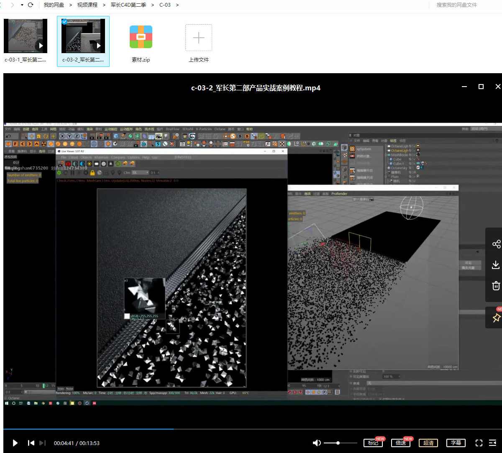
Task: Click the share icon in the right sidebar
Action: point(496,244)
